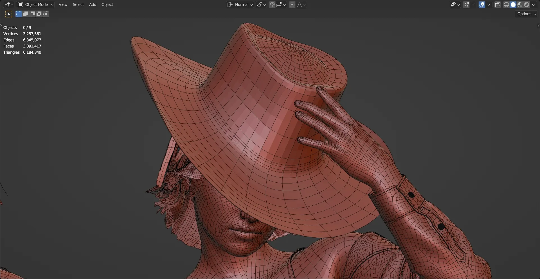
Task: Toggle the viewport overlays
Action: tap(482, 4)
